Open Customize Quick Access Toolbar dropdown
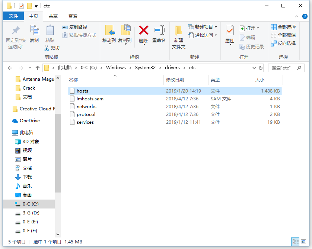The width and height of the screenshot is (312, 249). pos(36,6)
